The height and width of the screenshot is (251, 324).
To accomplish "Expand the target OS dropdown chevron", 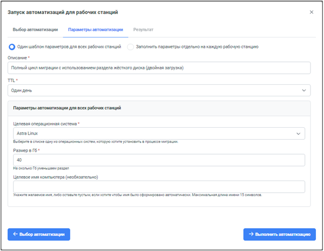I will coord(298,134).
